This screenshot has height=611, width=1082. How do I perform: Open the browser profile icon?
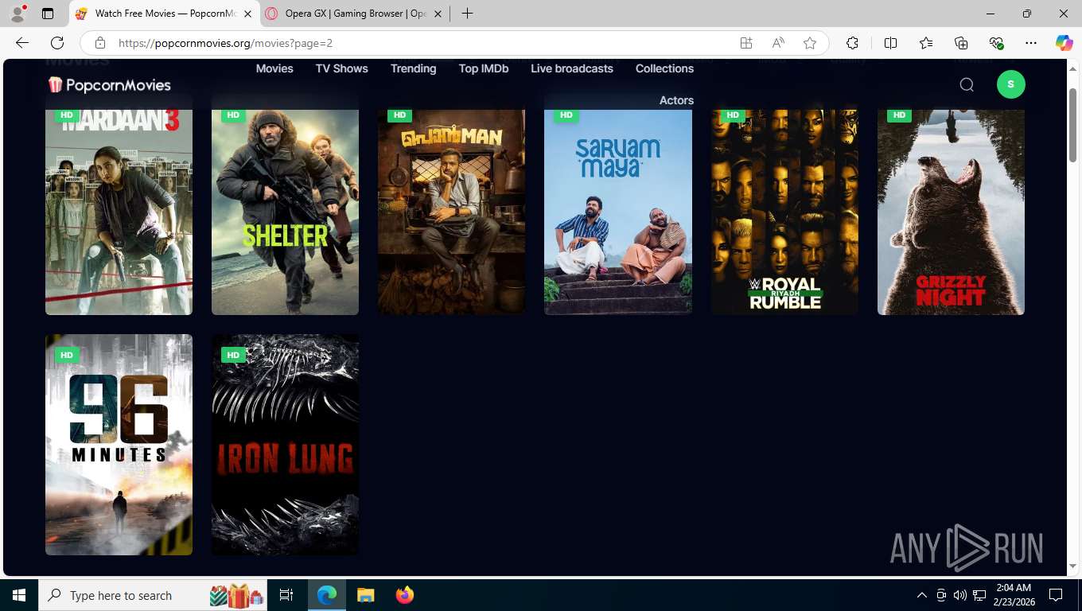coord(18,14)
